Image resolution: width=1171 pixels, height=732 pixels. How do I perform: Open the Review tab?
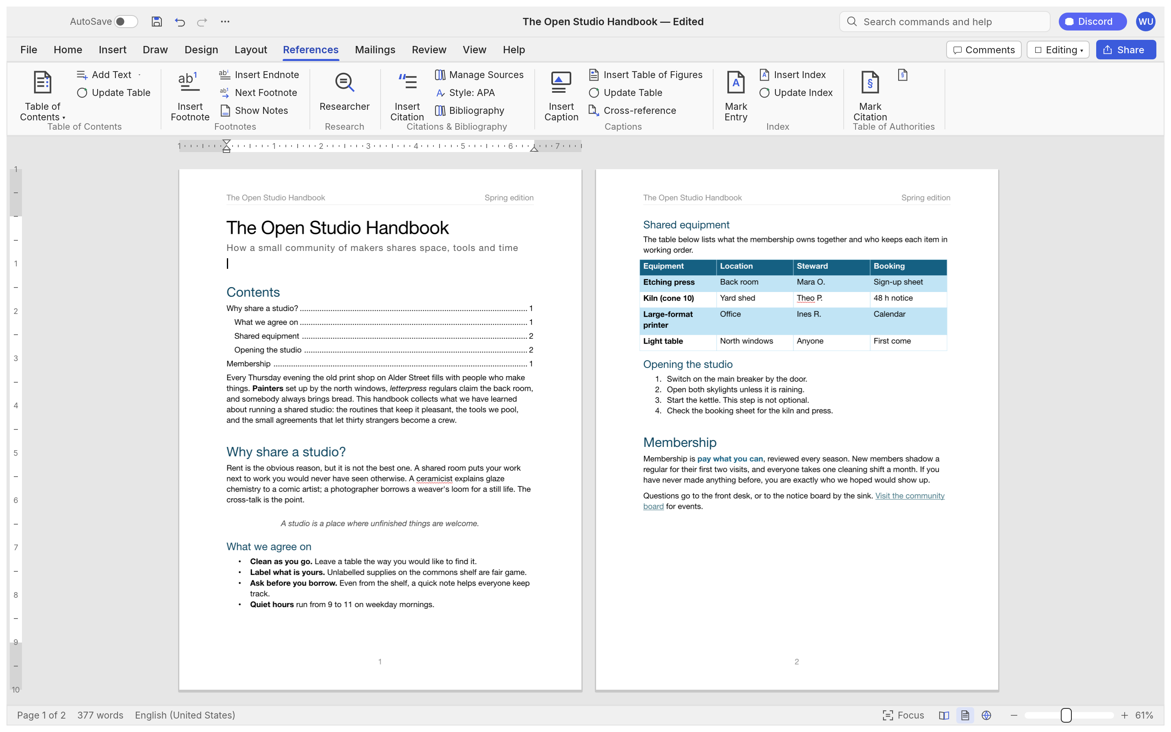[429, 50]
